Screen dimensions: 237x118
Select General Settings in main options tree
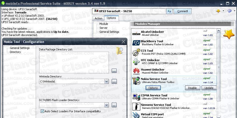click(109, 32)
